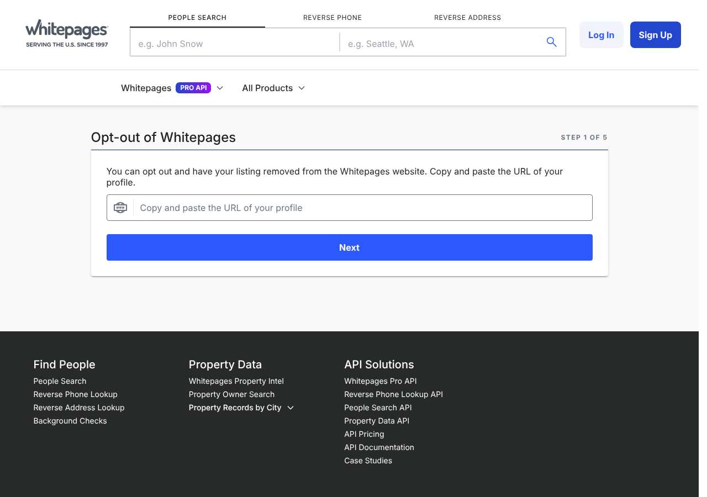707x497 pixels.
Task: Switch to the People Search tab
Action: 197,18
